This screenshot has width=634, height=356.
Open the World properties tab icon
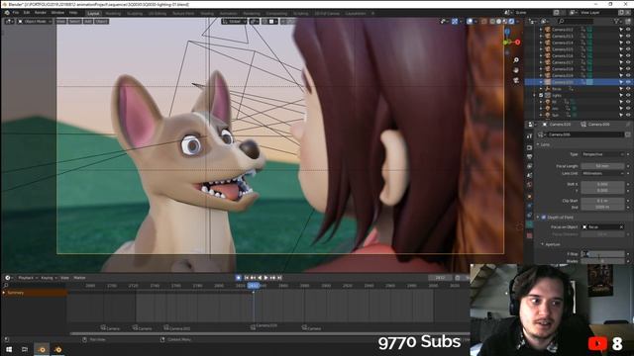[530, 185]
